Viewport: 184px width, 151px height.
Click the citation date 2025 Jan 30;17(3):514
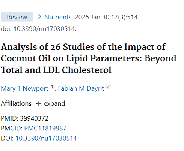(x=107, y=17)
